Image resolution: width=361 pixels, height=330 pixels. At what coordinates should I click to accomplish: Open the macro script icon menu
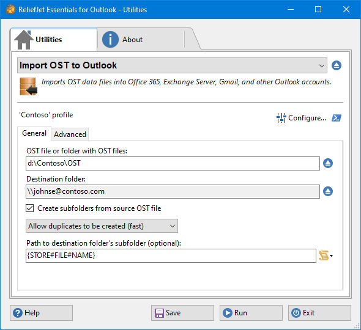pos(324,255)
